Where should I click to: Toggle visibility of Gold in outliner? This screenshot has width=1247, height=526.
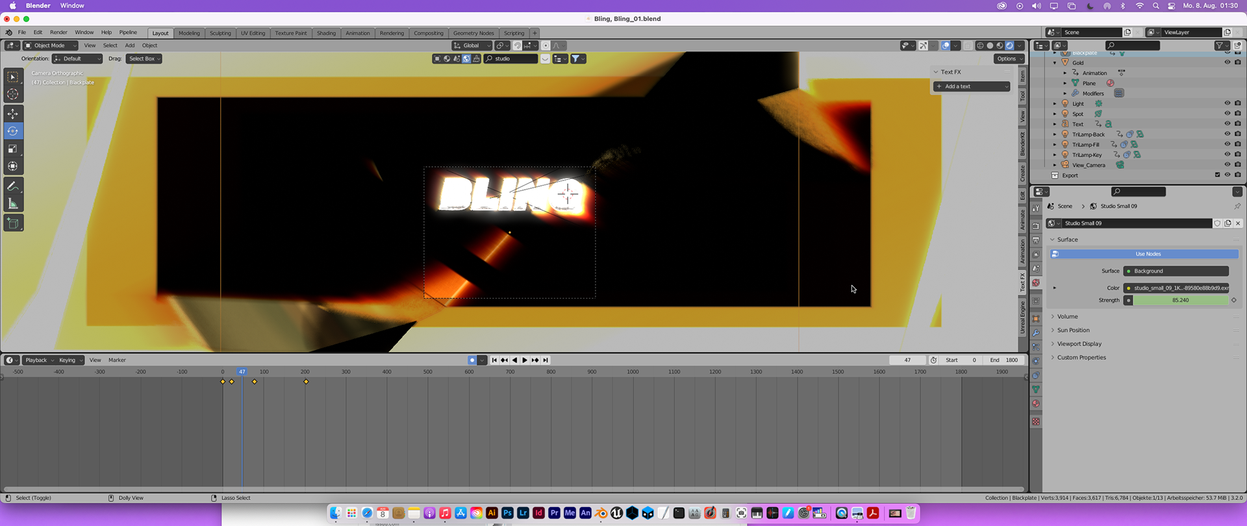1228,63
